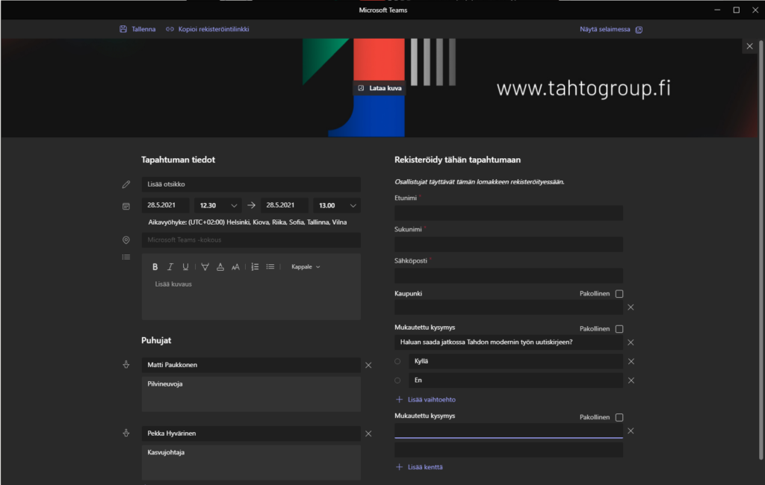Open the 12.30 start time dropdown
This screenshot has height=485, width=765.
(x=217, y=205)
